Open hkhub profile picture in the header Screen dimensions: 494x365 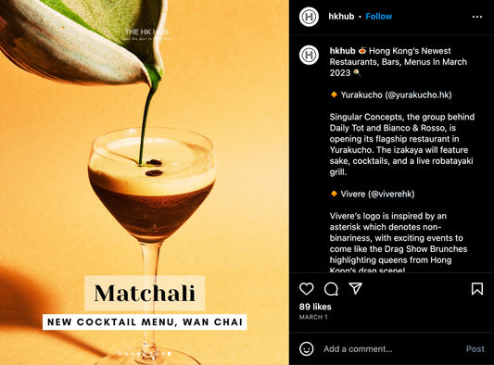pos(309,17)
